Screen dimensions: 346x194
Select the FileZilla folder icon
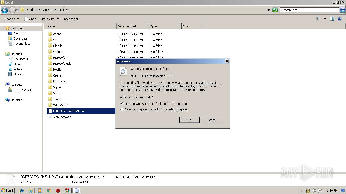pyautogui.click(x=50, y=46)
